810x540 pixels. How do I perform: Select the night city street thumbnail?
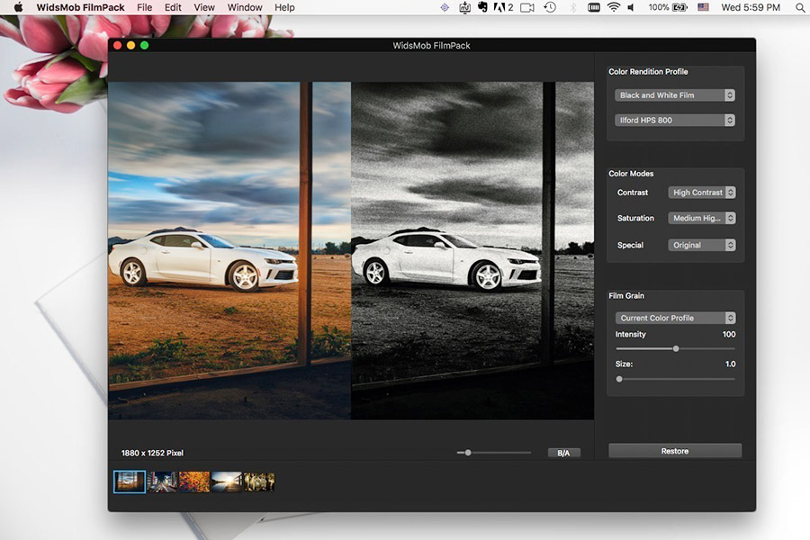click(x=162, y=481)
